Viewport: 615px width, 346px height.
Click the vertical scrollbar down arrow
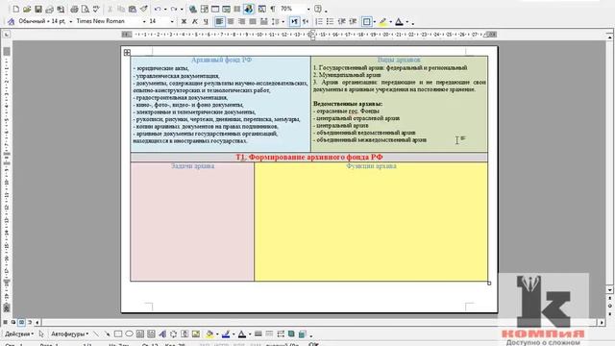609,289
